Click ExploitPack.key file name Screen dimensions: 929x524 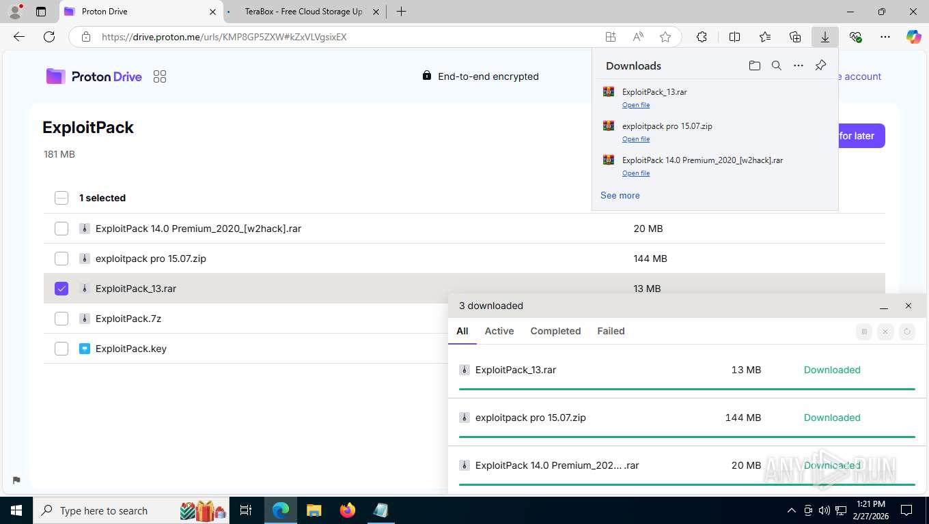click(x=131, y=349)
